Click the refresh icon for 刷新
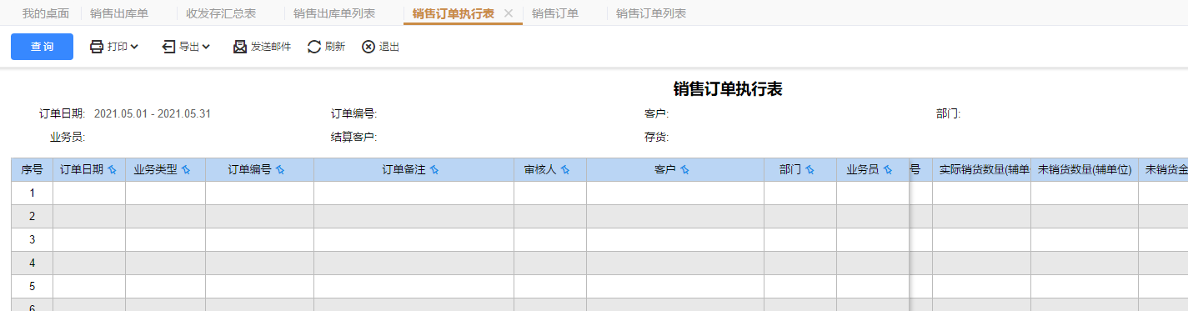This screenshot has height=311, width=1188. [x=314, y=47]
